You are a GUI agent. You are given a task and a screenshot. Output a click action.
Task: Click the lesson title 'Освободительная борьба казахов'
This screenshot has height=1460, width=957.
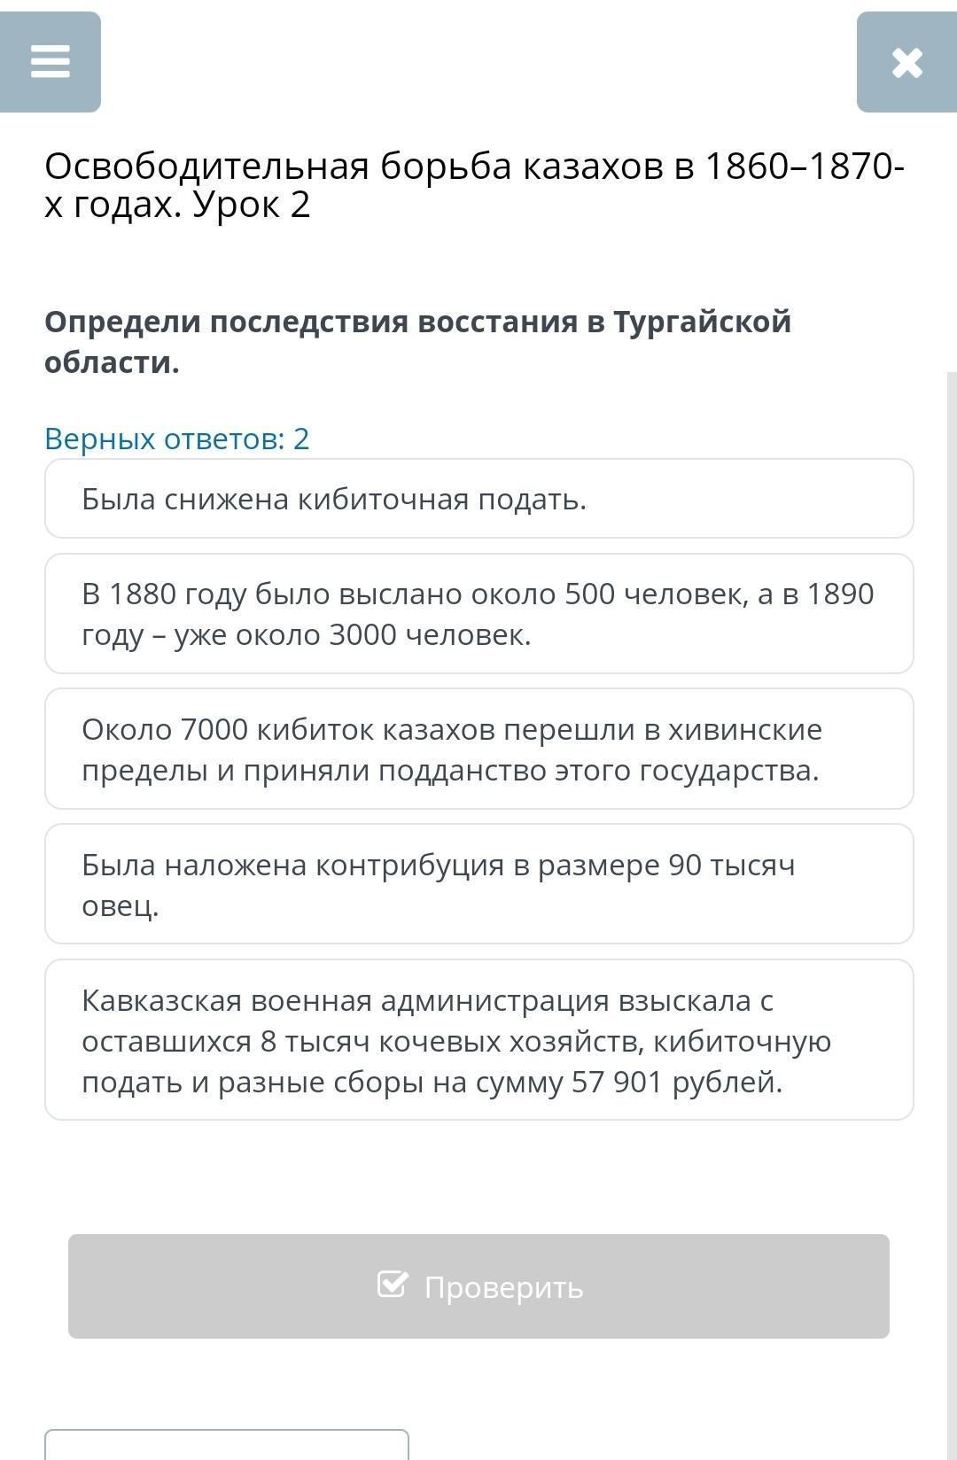pos(474,185)
